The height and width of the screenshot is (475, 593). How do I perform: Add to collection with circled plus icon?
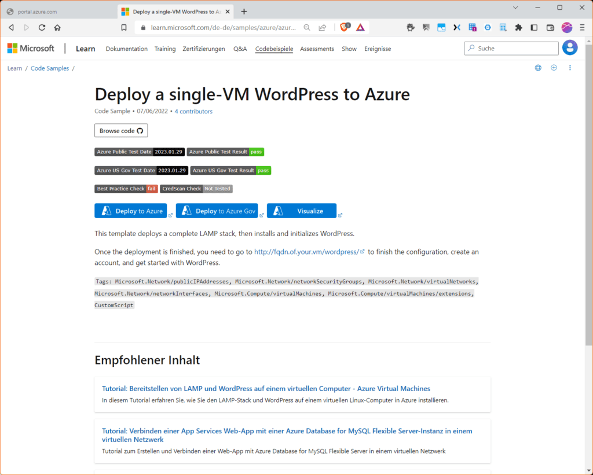click(x=554, y=68)
